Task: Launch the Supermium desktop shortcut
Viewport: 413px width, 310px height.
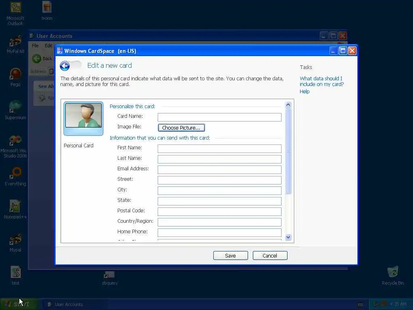Action: point(15,111)
